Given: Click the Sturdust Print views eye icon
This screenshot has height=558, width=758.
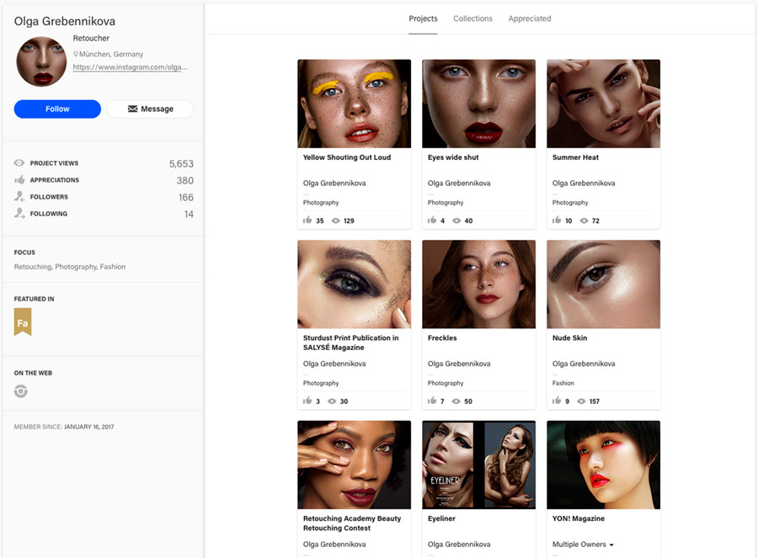Looking at the screenshot, I should click(x=332, y=401).
